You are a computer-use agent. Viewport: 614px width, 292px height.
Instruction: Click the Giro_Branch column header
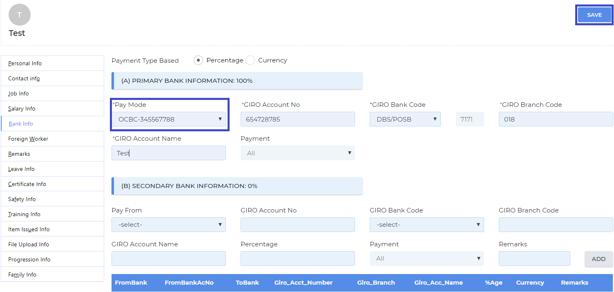coord(376,283)
